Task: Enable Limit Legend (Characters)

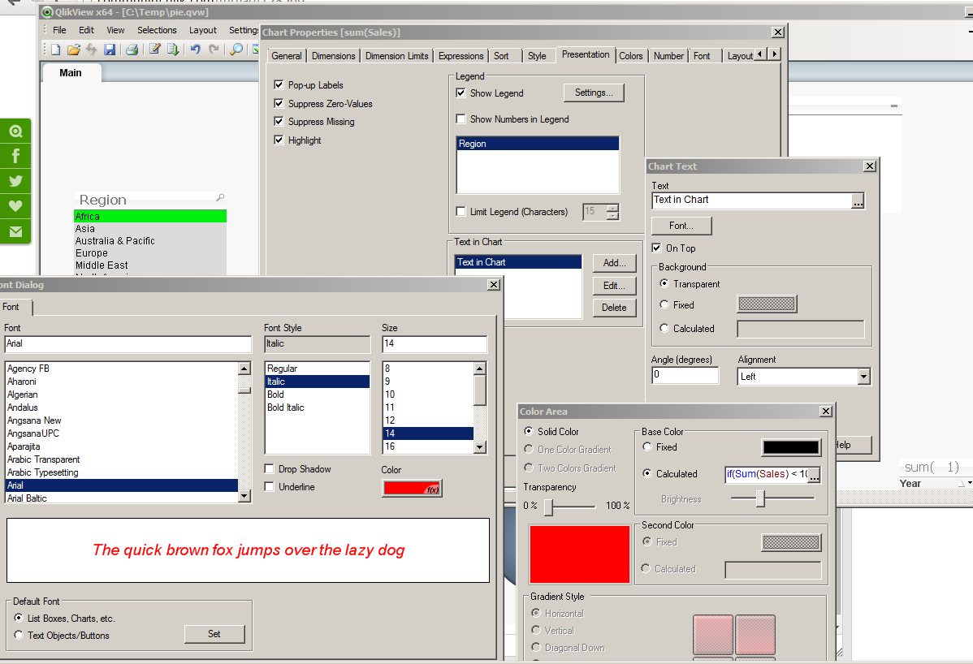Action: [461, 211]
